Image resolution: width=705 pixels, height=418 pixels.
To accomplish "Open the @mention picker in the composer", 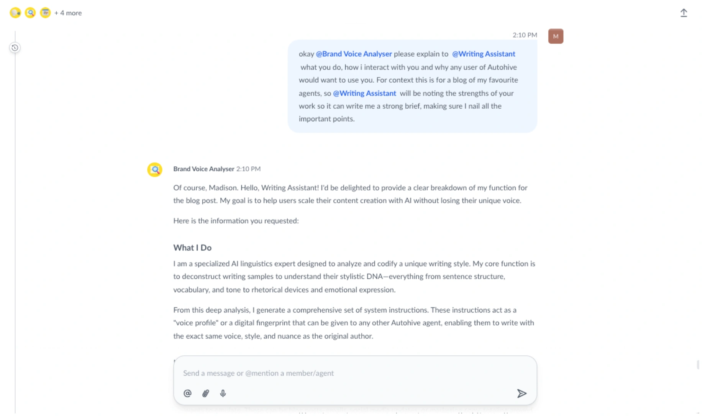I will click(x=187, y=393).
